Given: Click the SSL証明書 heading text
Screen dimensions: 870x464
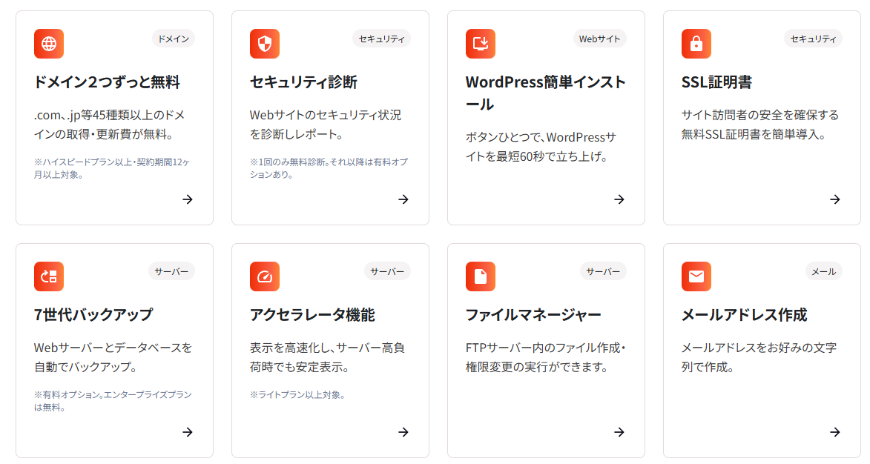Looking at the screenshot, I should pyautogui.click(x=716, y=82).
